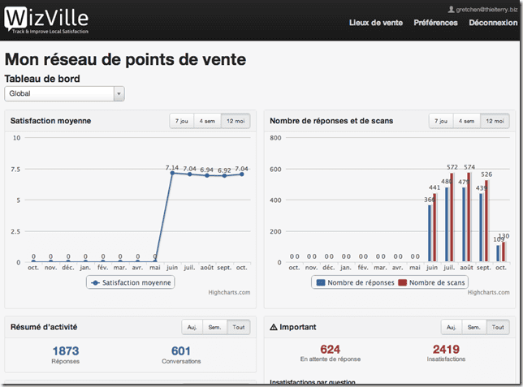
Task: Select 4 sem in Nombre de réponses
Action: 467,121
